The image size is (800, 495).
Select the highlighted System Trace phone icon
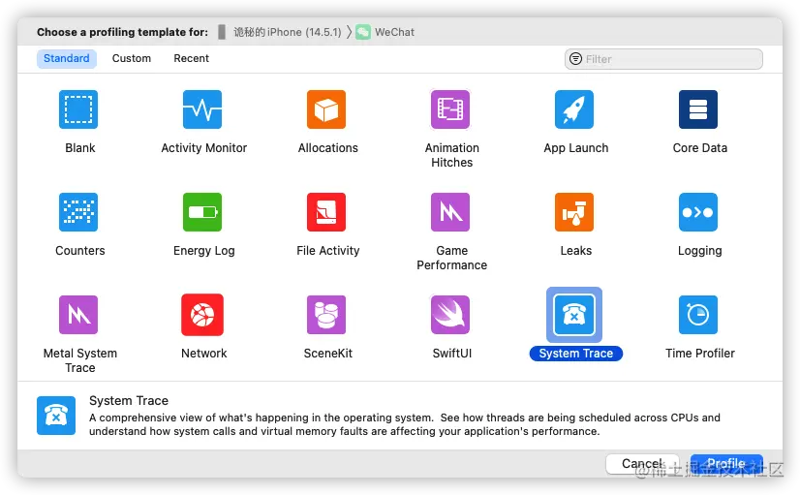574,315
